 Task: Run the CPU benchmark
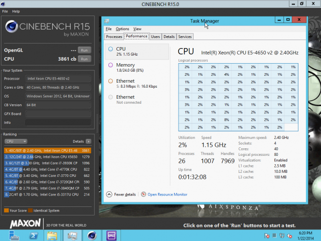coord(84,59)
